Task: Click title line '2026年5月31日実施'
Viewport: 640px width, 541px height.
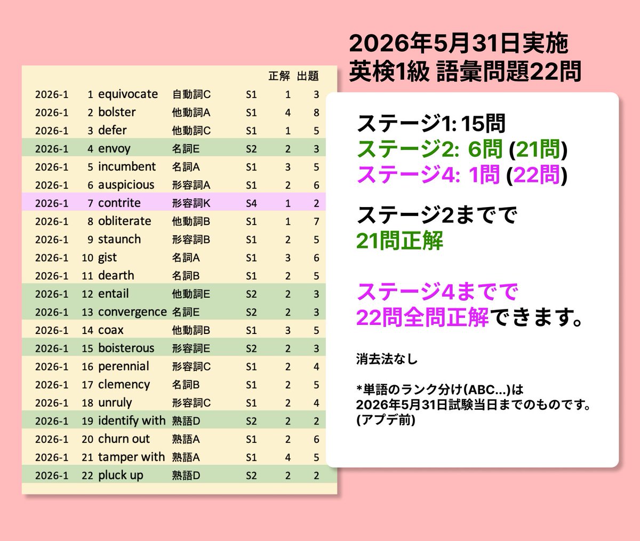Action: point(459,44)
